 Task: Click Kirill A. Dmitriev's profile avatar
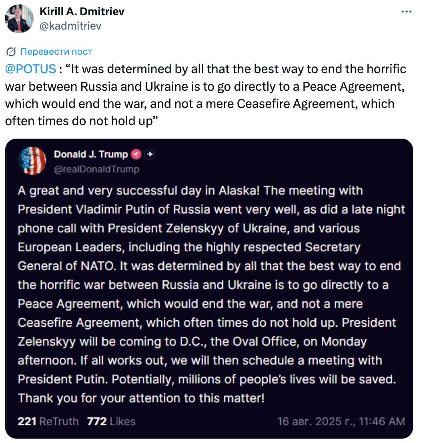click(x=19, y=19)
